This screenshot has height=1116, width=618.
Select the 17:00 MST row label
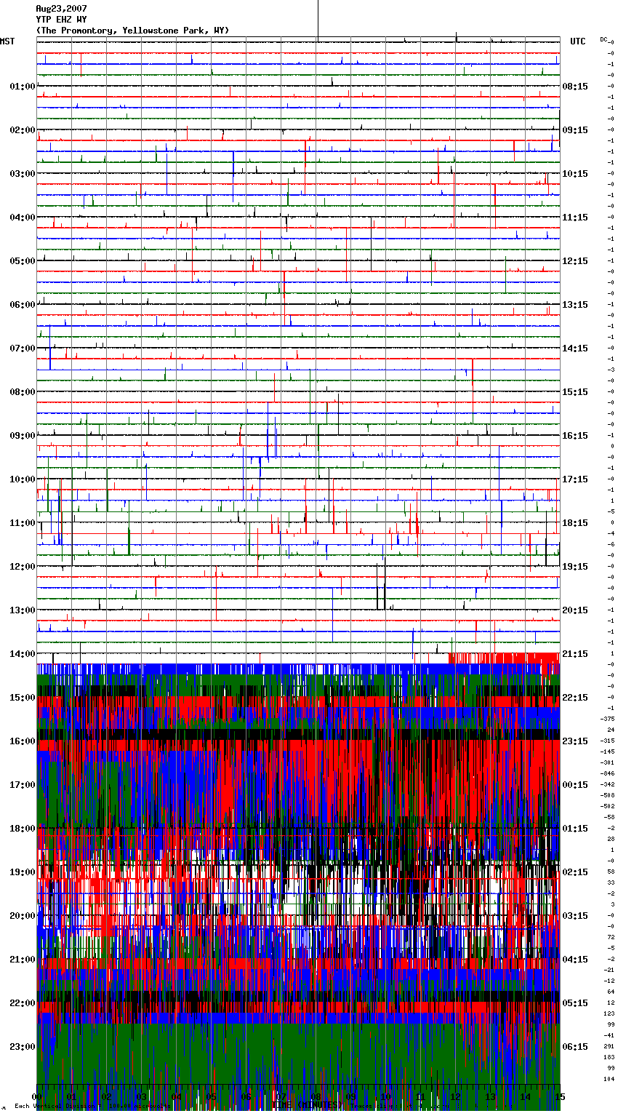point(22,785)
